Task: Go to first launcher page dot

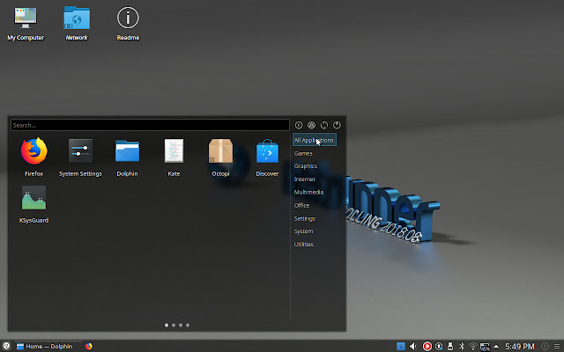Action: 167,325
